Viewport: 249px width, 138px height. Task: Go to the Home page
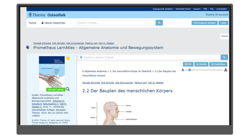tap(33, 23)
